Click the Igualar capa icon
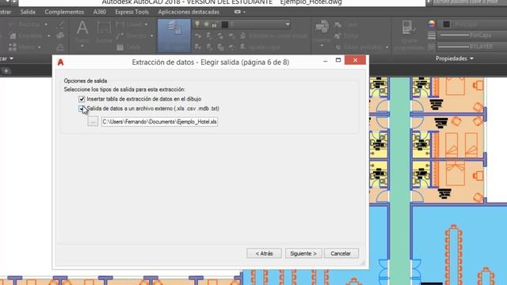This screenshot has width=507, height=285. (x=243, y=47)
